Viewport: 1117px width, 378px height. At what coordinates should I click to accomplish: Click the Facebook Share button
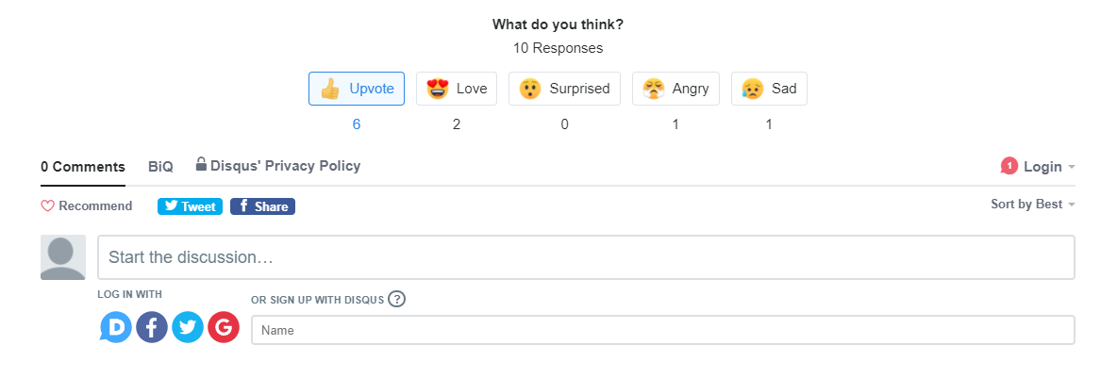point(262,206)
